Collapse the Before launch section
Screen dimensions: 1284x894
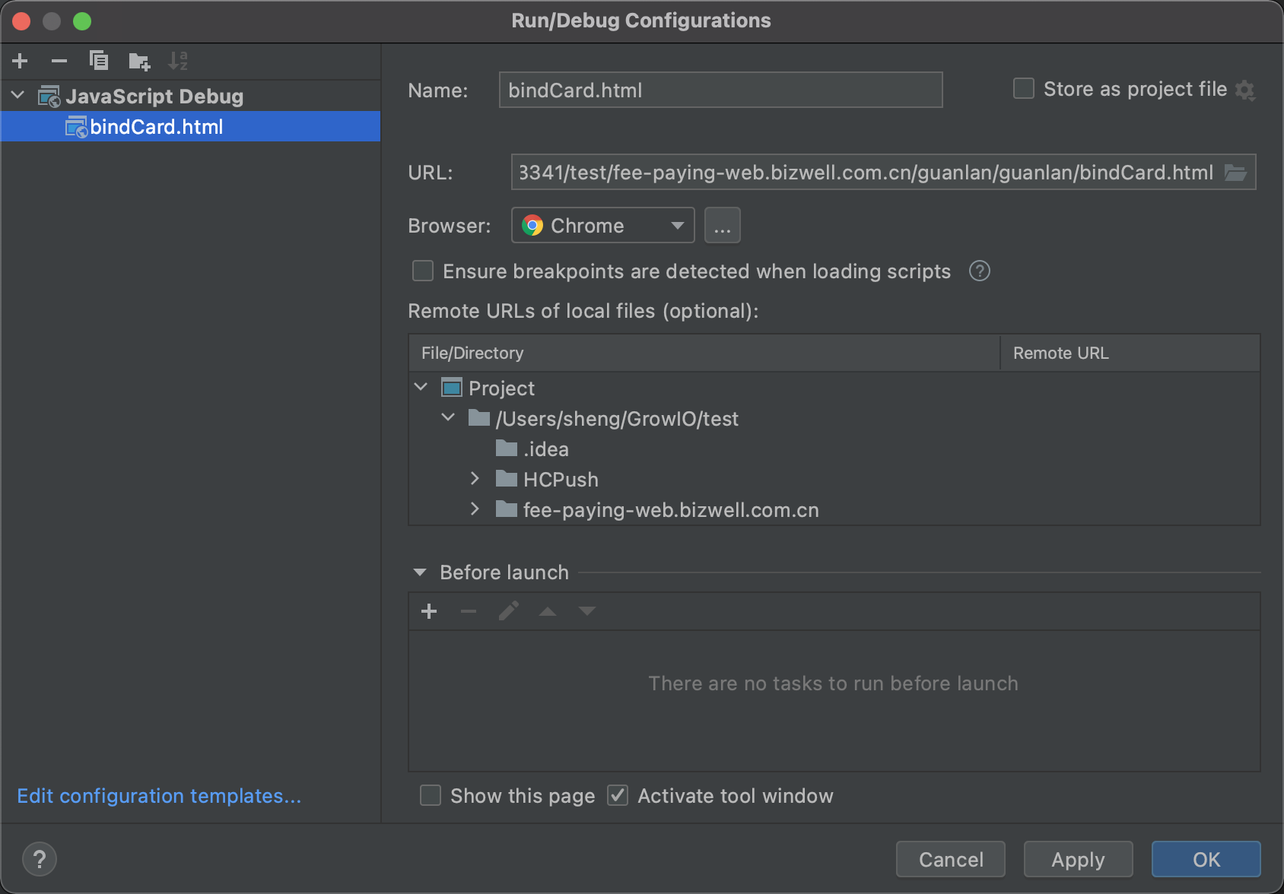(x=420, y=572)
